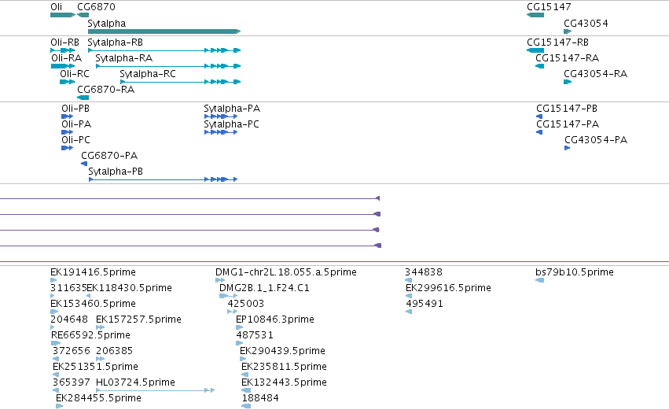Click protein CG43054-PA
Screen dimensions: 669x410
pos(568,148)
